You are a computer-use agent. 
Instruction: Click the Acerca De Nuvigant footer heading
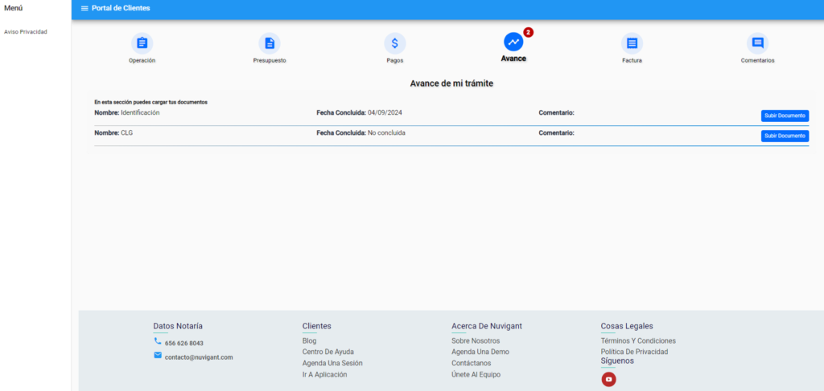click(487, 326)
